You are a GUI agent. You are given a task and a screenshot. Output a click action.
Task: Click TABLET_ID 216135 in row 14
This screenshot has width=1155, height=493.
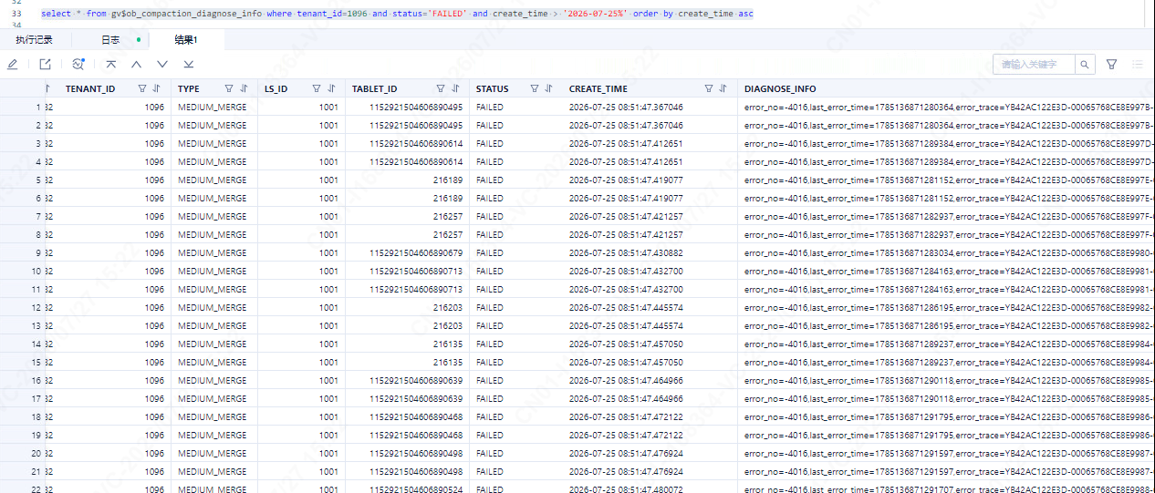447,344
